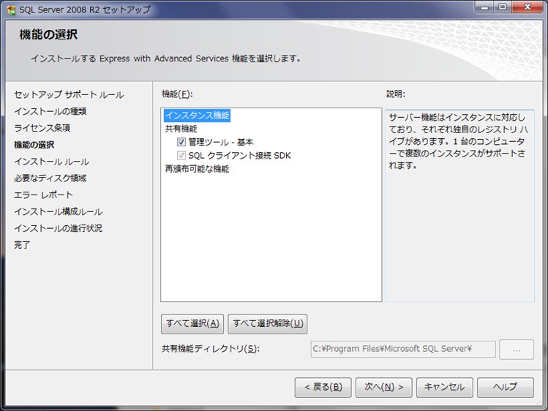Go to セットアップ サポート ルール step
The height and width of the screenshot is (411, 548).
coord(69,94)
